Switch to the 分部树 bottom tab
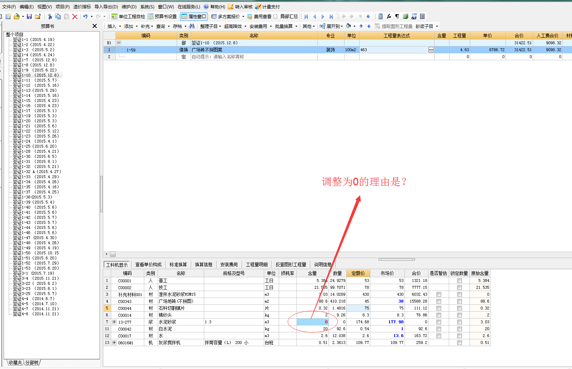The width and height of the screenshot is (572, 369). [32, 362]
